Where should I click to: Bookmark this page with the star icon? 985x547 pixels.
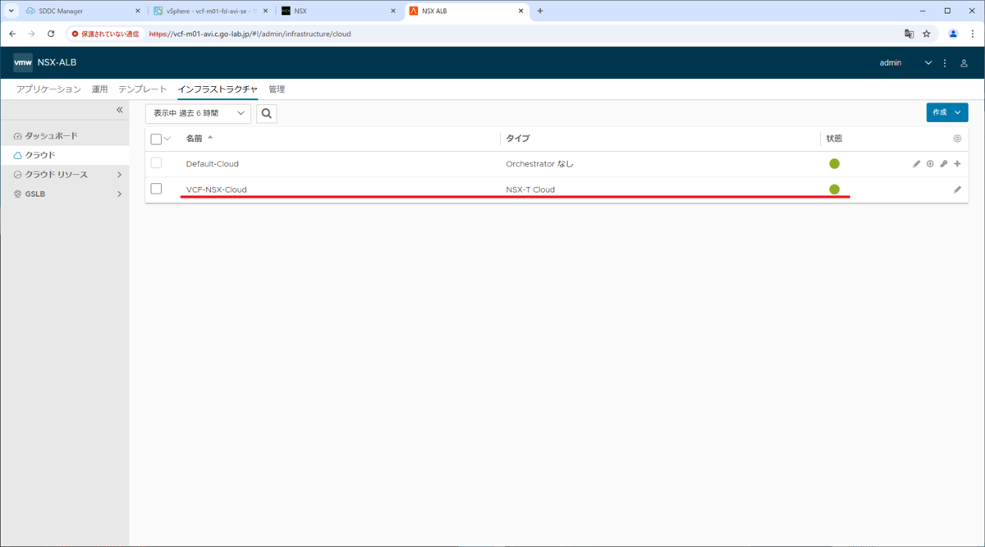(927, 34)
